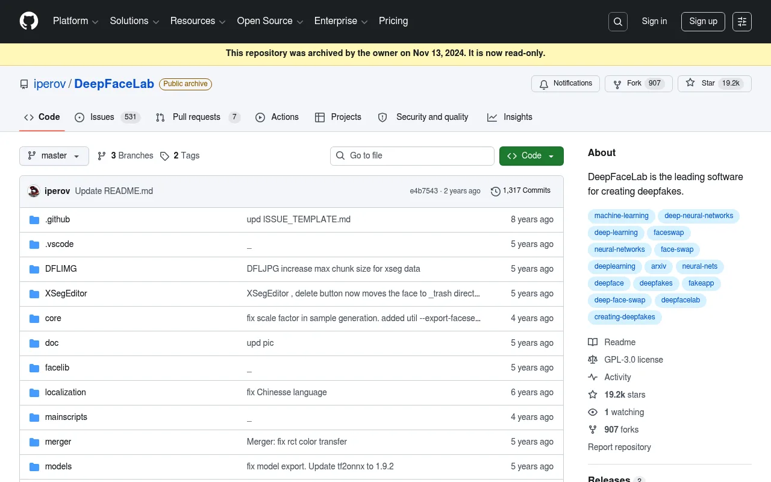Open the DeepFaceLab repository link
771x482 pixels.
(114, 84)
